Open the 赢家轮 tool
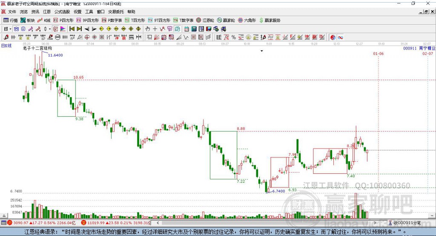The height and width of the screenshot is (236, 436). 226,20
